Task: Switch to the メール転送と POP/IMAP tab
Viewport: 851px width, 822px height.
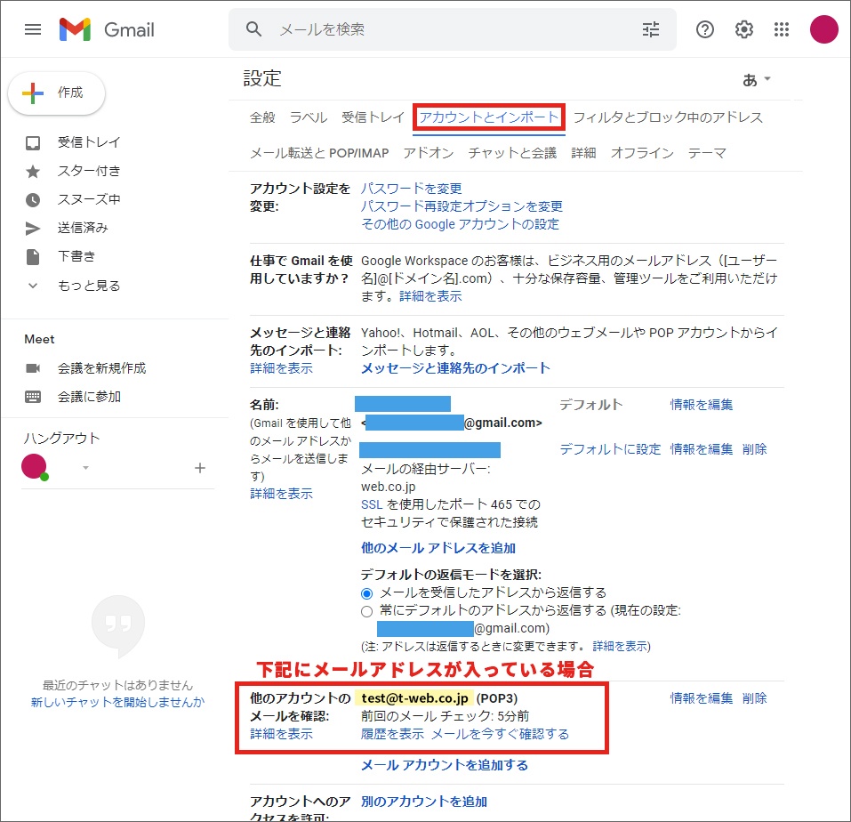Action: 319,153
